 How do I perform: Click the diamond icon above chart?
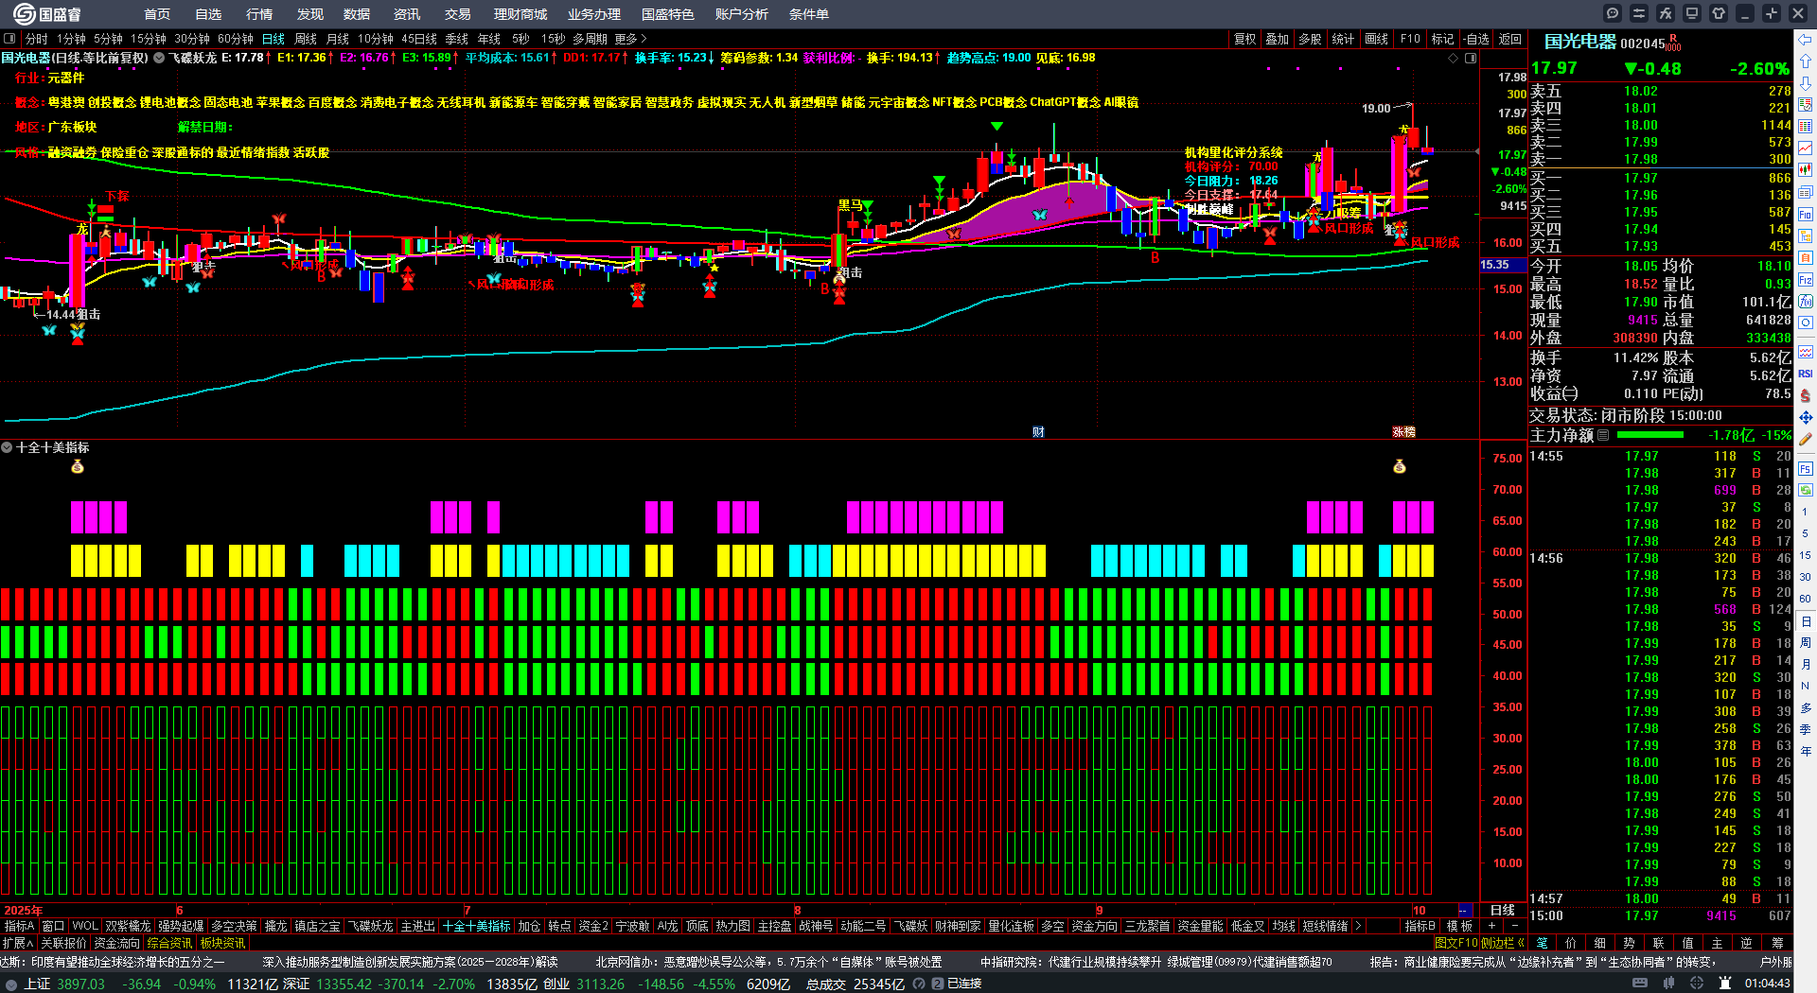[x=1454, y=58]
